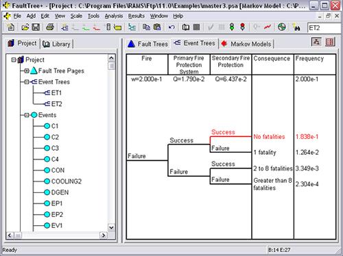Expand the Fault Tree Pages node
Screen dimensions: 343x256
(27, 71)
